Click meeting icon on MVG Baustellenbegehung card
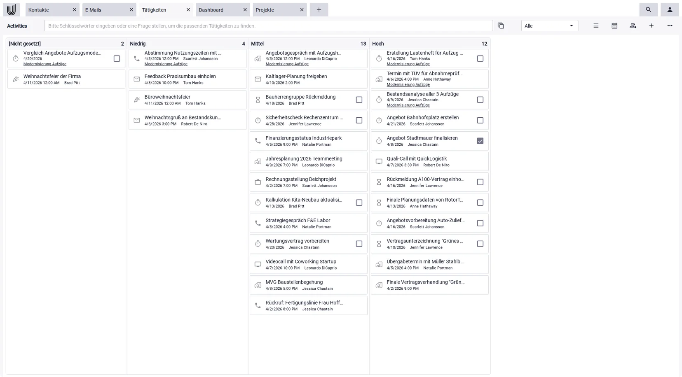The width and height of the screenshot is (682, 377). pos(258,285)
